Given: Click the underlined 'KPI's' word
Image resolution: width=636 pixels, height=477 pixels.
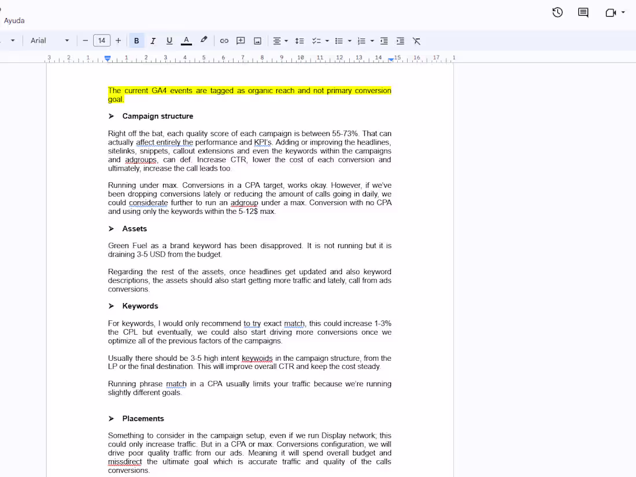Looking at the screenshot, I should coord(263,142).
